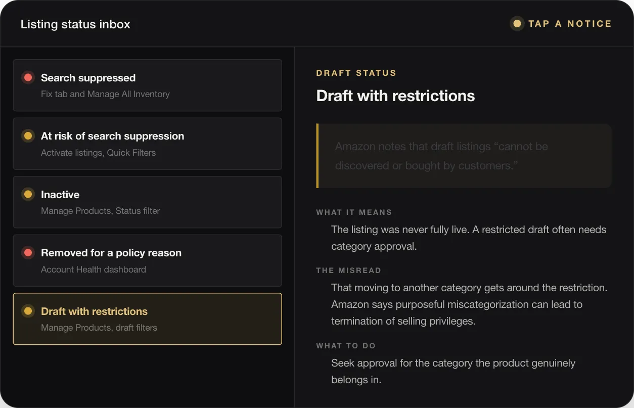The height and width of the screenshot is (408, 634).
Task: Click the paragraph starting 'Seek approval for the category'
Action: (x=453, y=371)
